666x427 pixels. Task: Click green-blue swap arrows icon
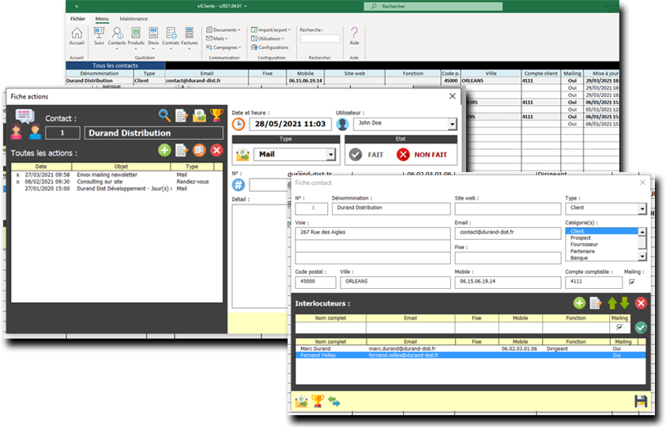pyautogui.click(x=334, y=401)
